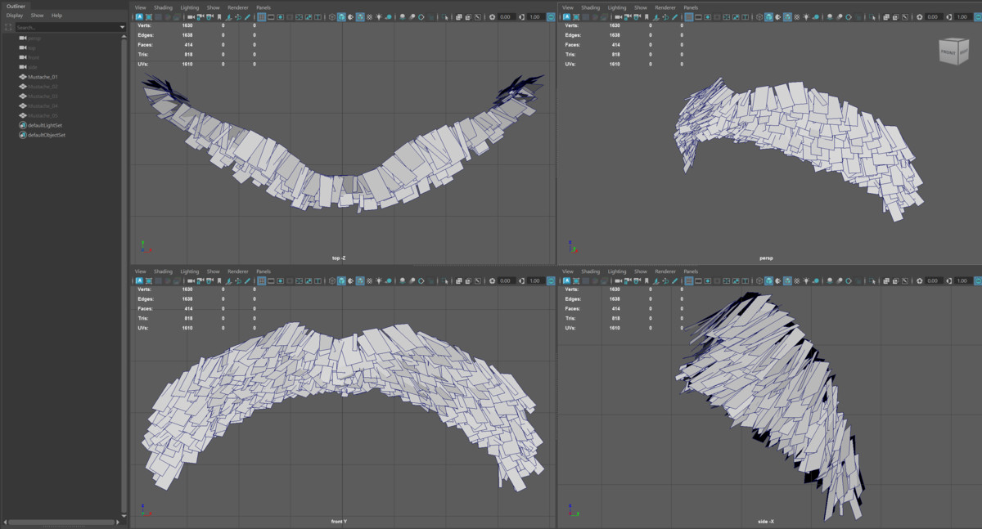Select Grease Pencil icon in top -Z panel
982x529 pixels.
(247, 17)
